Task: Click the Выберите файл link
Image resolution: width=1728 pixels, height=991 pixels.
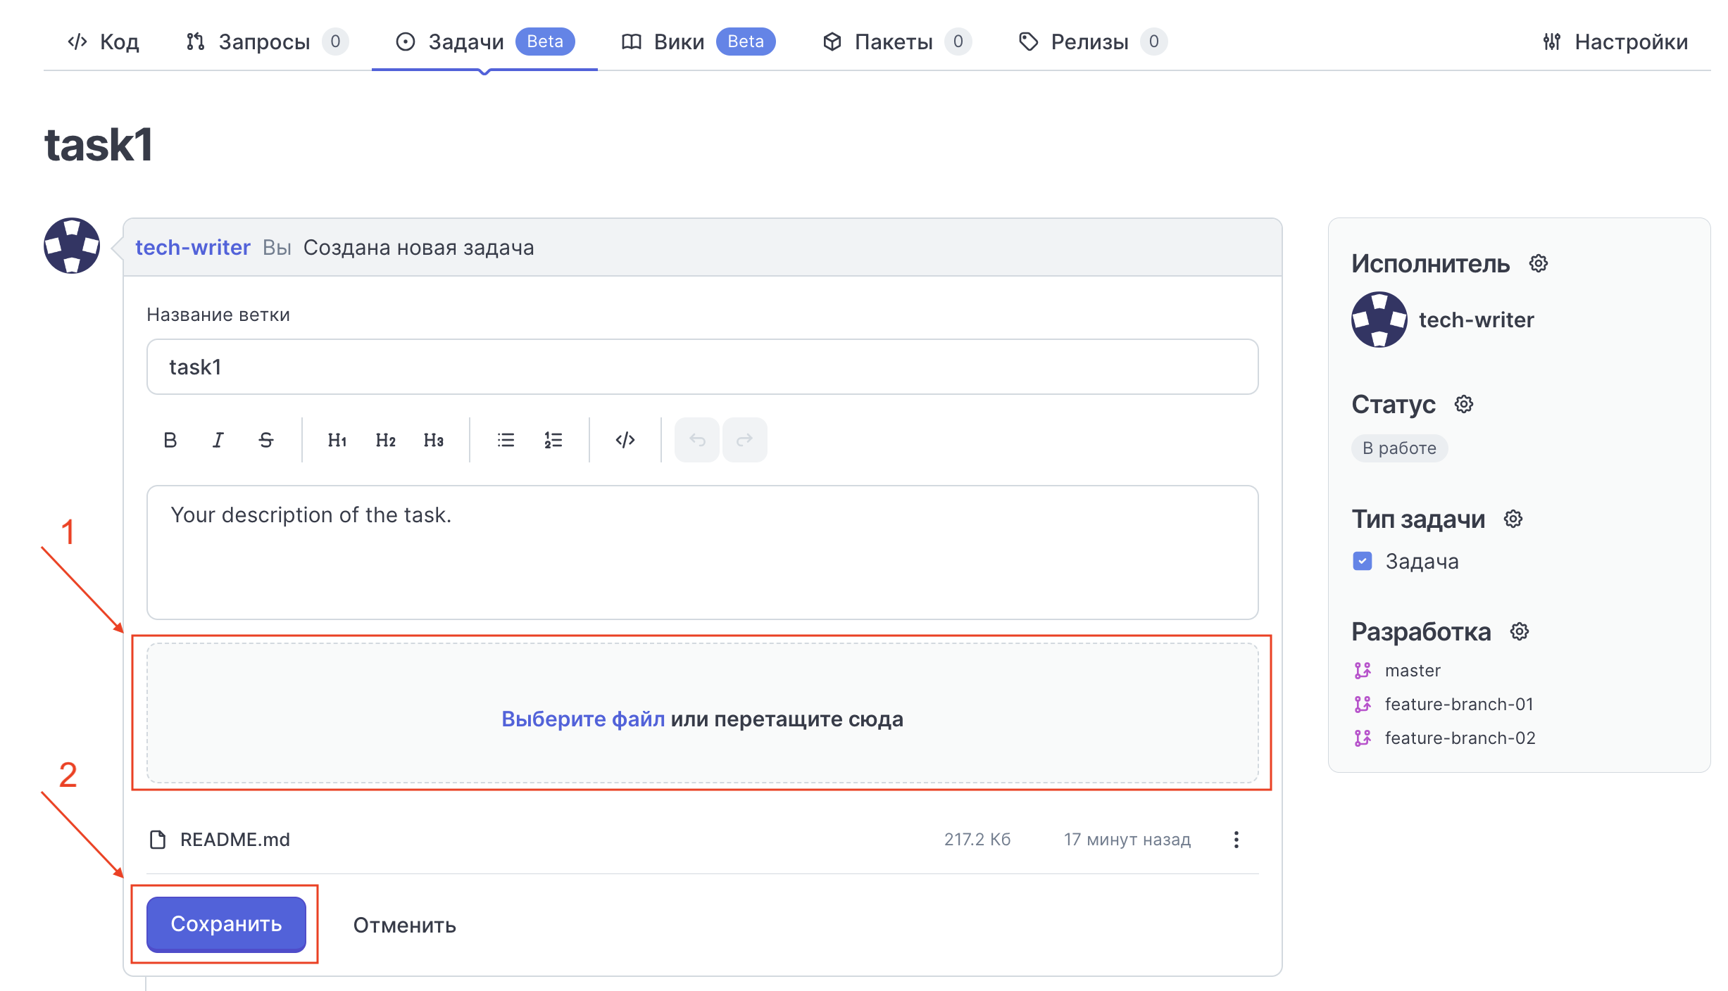Action: [583, 719]
